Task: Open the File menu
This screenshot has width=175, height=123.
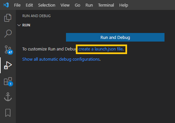Action: pos(17,5)
